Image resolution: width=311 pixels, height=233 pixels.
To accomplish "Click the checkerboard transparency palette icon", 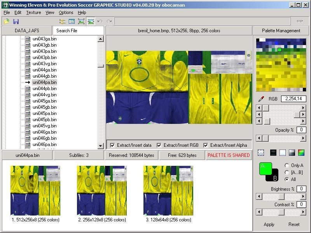I will click(261, 152).
